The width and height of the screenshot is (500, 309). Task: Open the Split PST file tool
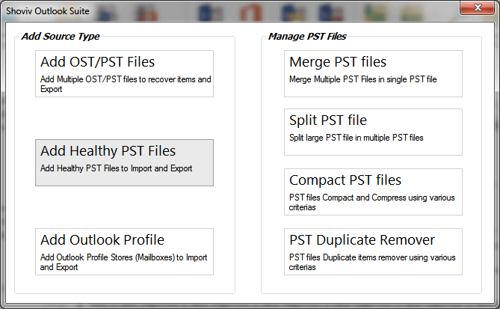[x=373, y=132]
